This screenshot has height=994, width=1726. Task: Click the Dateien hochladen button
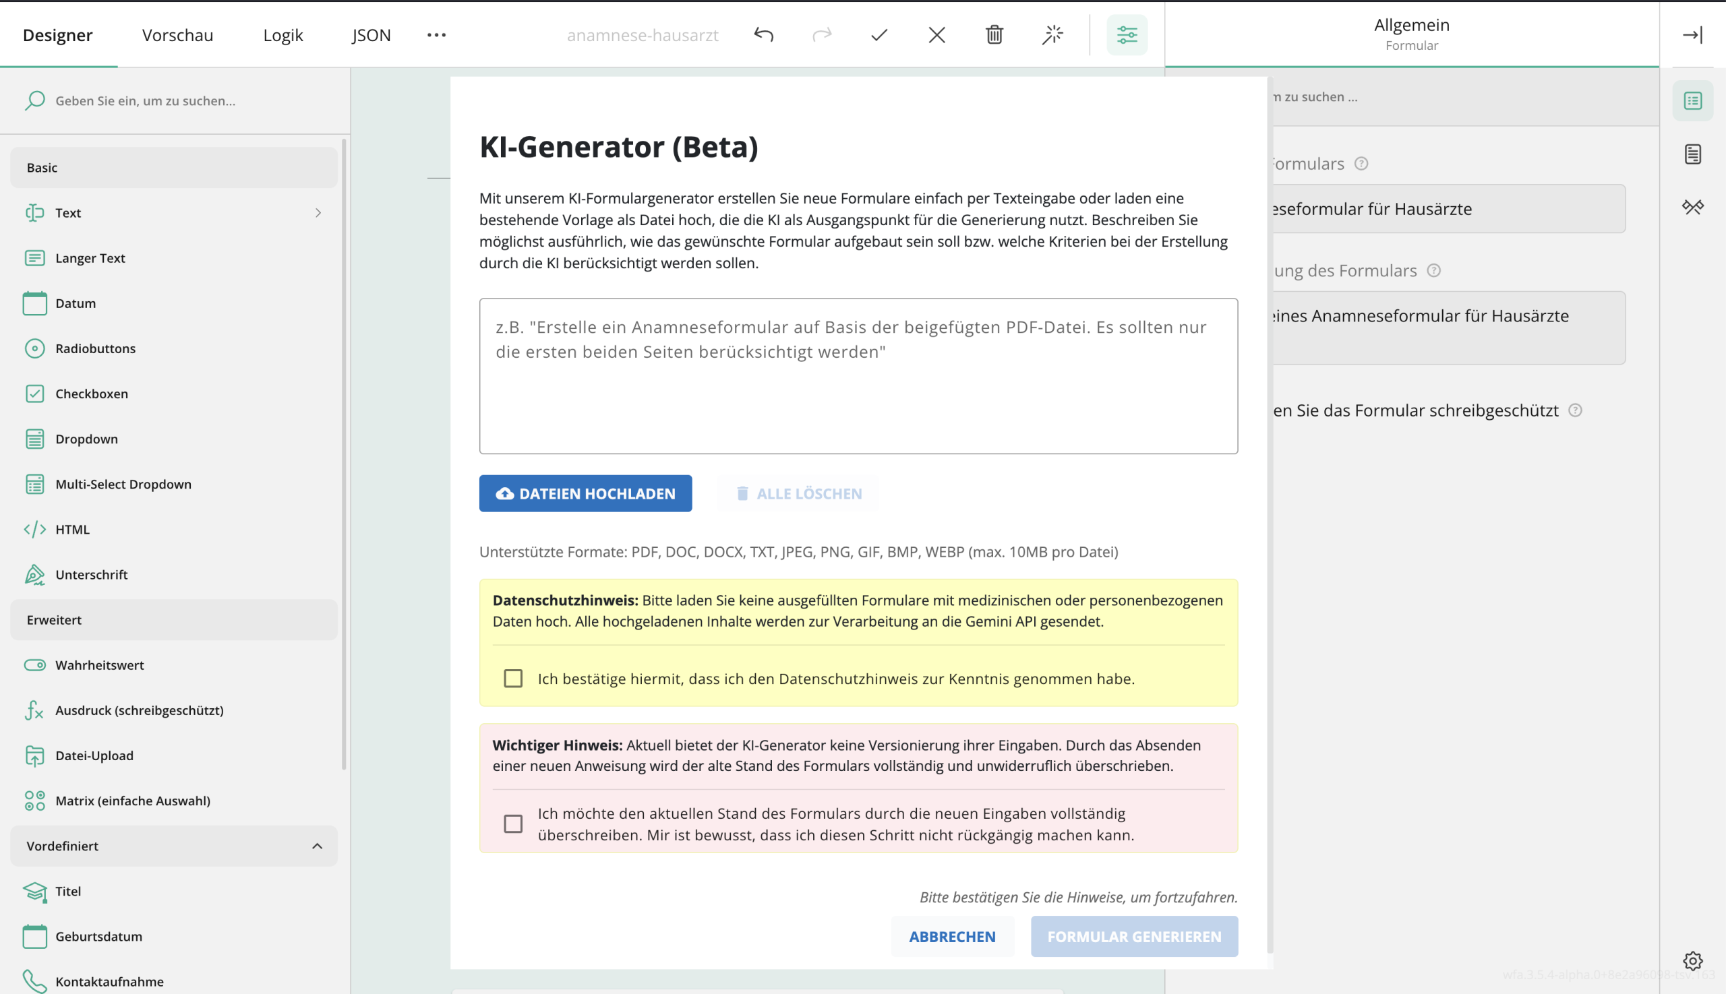coord(585,493)
